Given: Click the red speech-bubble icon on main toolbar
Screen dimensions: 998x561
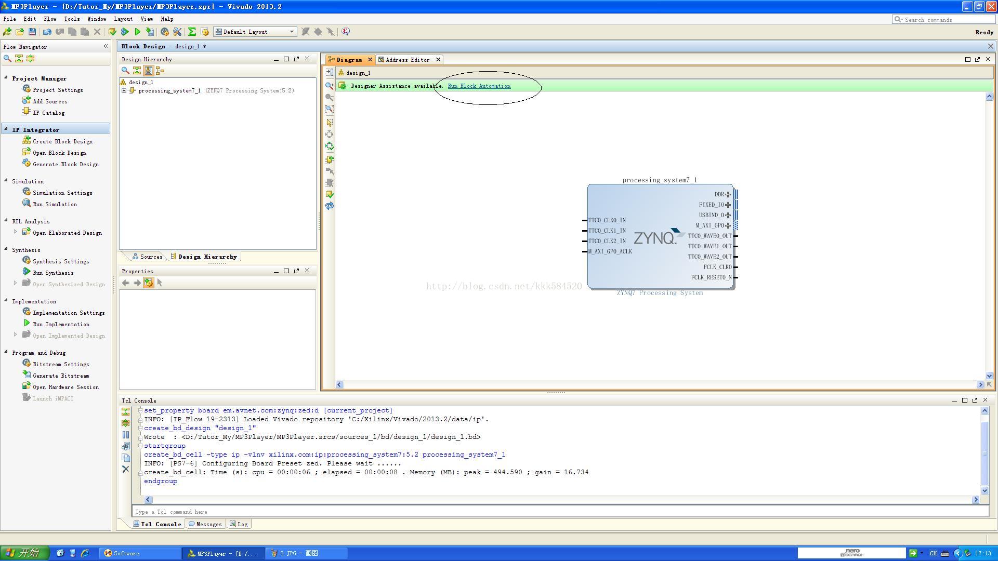Looking at the screenshot, I should [x=346, y=32].
